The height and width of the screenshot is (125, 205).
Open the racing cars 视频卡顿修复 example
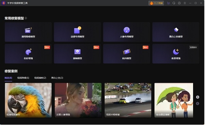pyautogui.click(x=128, y=100)
